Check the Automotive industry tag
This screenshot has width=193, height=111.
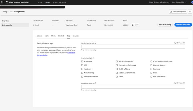tap(82, 61)
